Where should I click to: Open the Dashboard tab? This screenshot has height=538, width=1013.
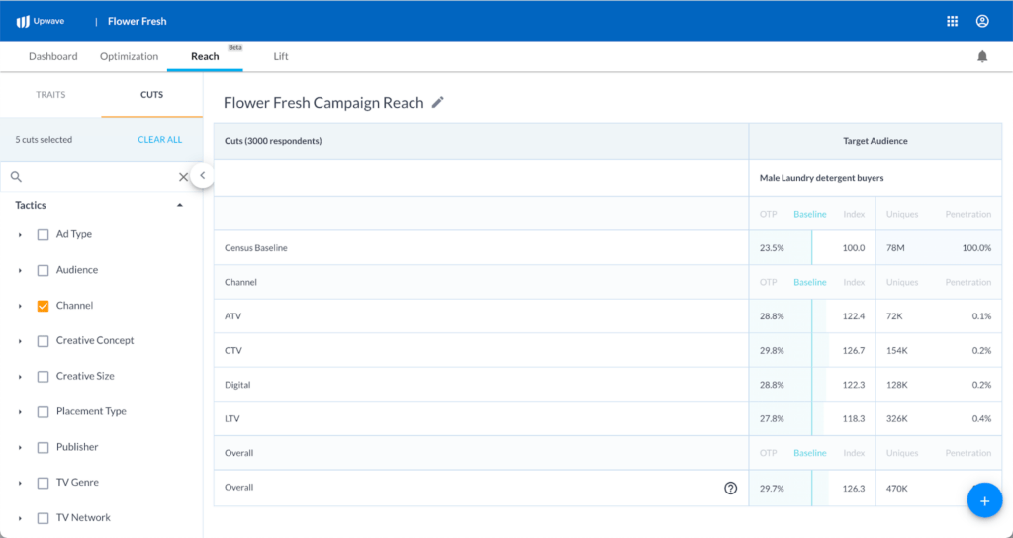[x=53, y=56]
